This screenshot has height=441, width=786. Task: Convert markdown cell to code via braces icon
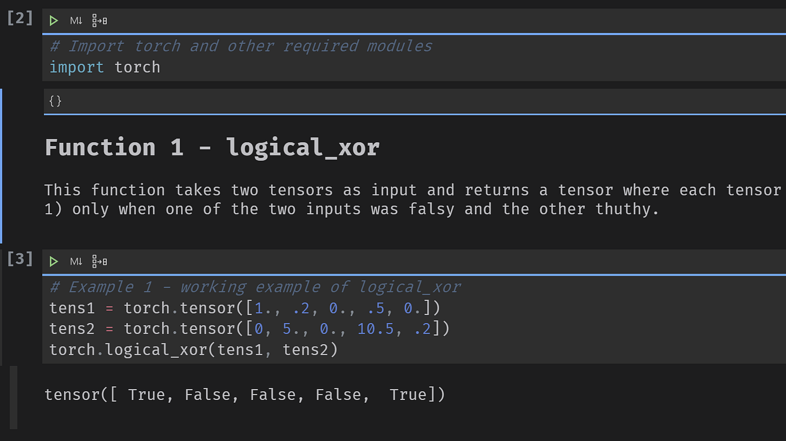pyautogui.click(x=56, y=101)
